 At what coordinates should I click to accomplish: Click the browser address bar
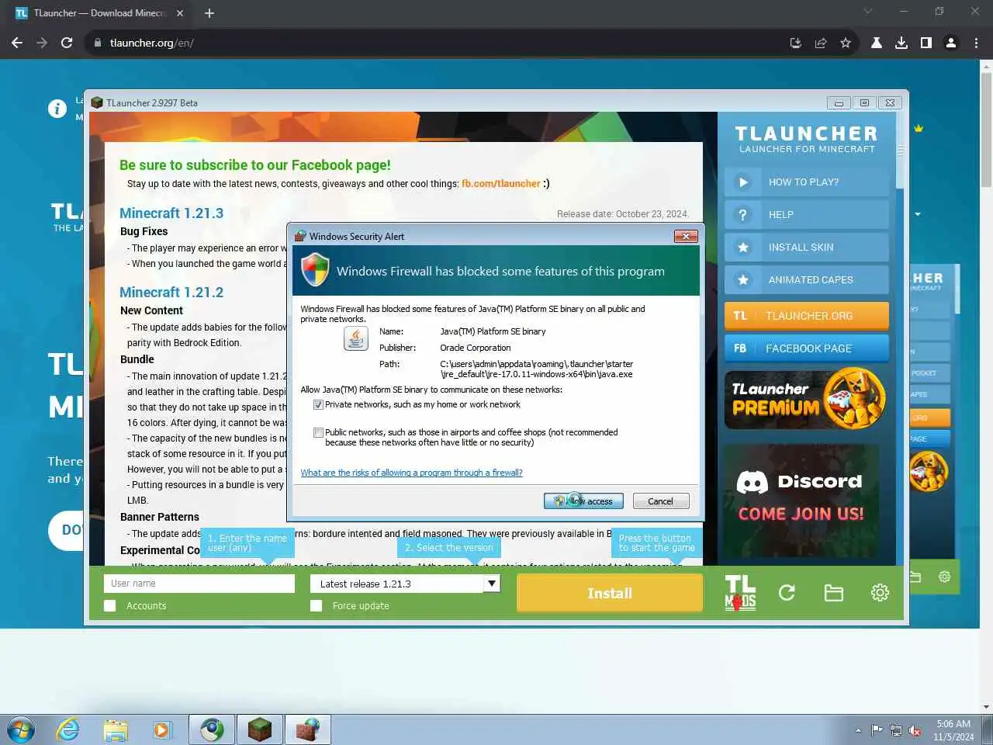click(x=434, y=43)
